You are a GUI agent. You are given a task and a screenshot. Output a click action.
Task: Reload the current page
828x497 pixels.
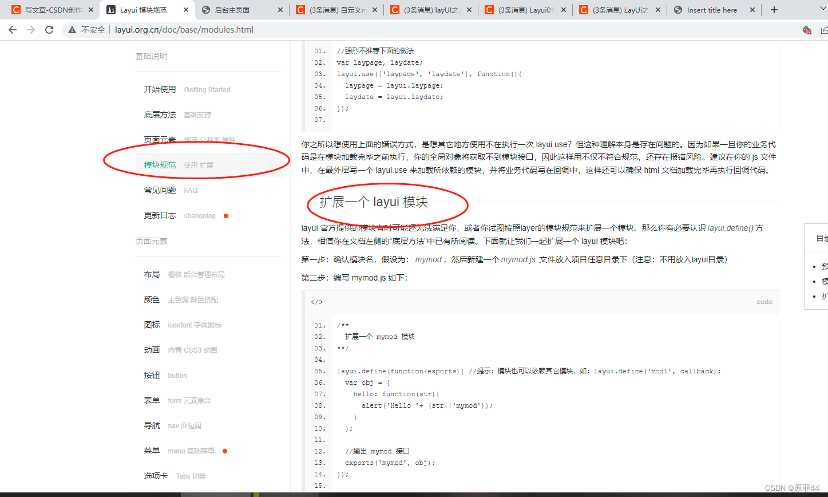click(x=49, y=29)
